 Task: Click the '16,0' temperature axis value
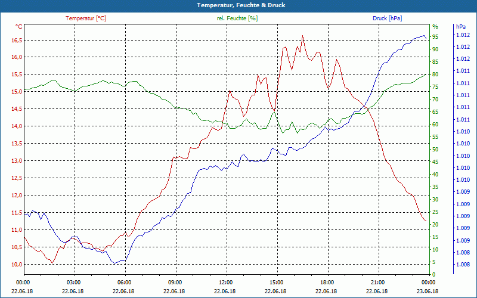point(17,57)
